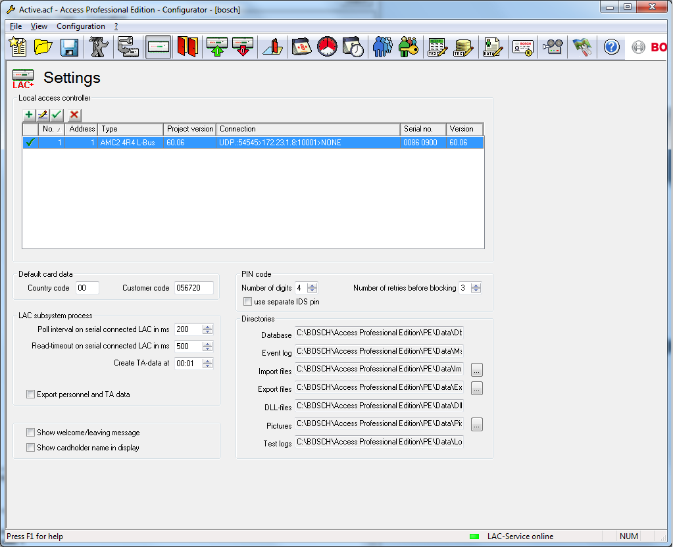This screenshot has width=673, height=547.
Task: Increase Create TA-data at time
Action: [x=207, y=361]
